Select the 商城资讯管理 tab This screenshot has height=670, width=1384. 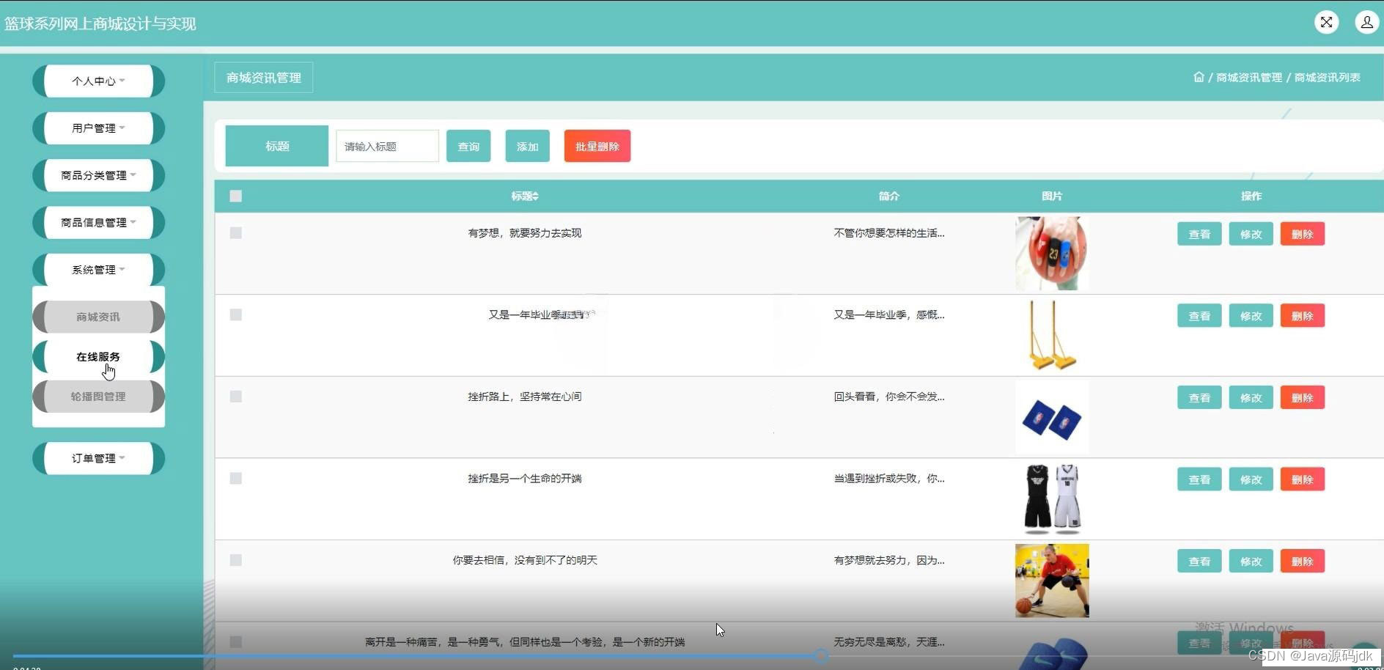tap(263, 78)
